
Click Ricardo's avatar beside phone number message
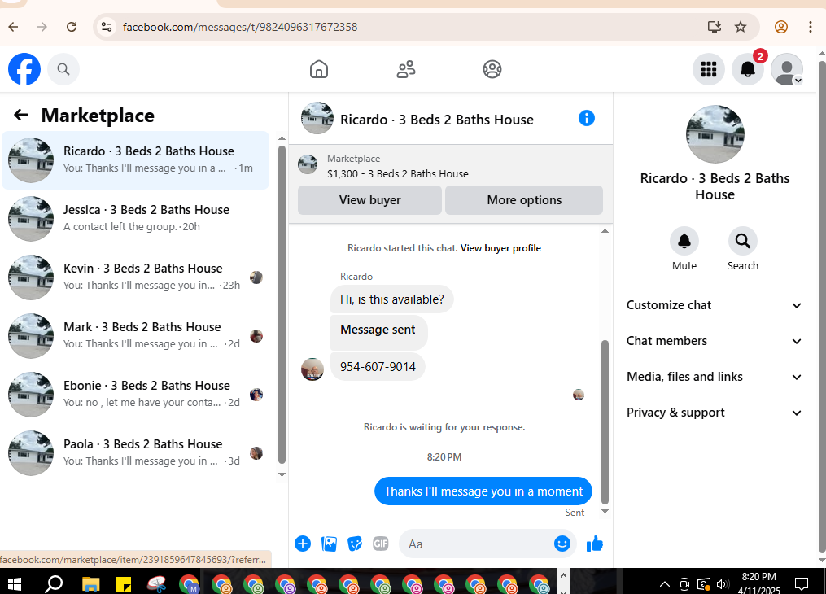312,369
